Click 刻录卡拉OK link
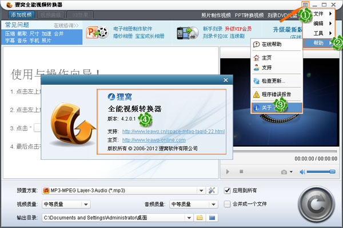The image size is (343, 228). pos(215,36)
